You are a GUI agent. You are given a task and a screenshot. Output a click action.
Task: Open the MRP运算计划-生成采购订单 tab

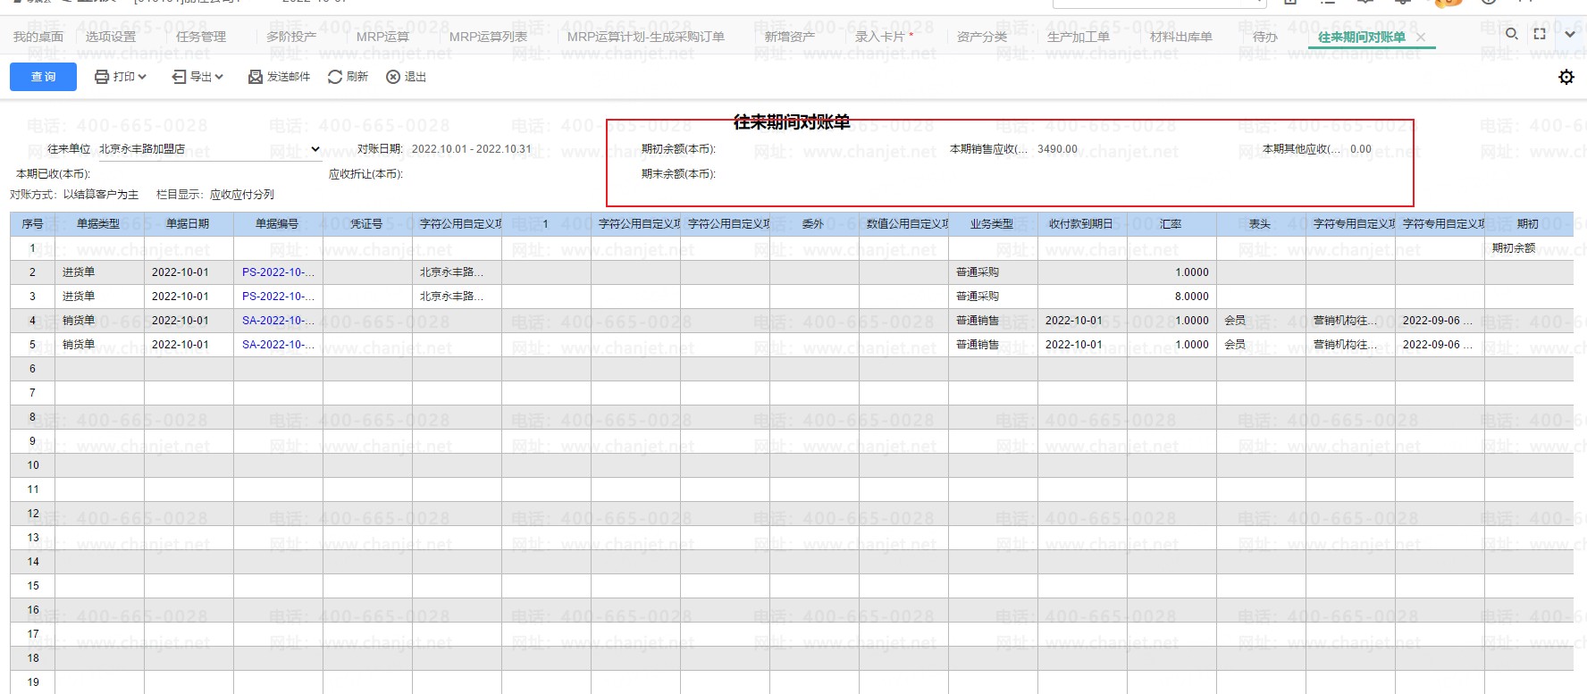[646, 37]
